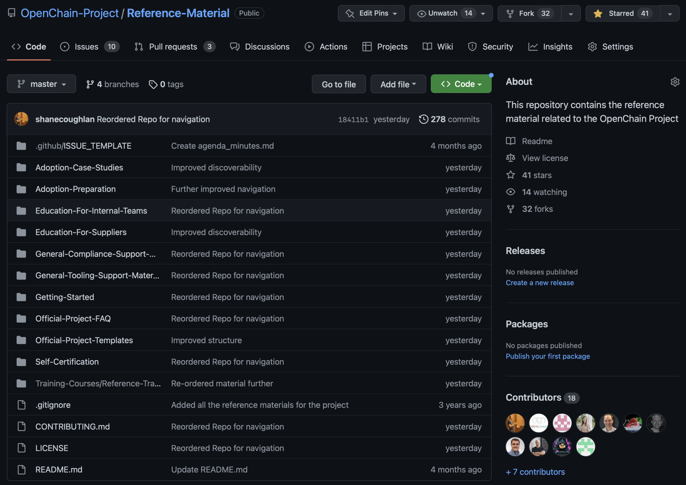Screen dimensions: 686x485
Task: Click the branch icon beside 4 branches
Action: tap(90, 84)
